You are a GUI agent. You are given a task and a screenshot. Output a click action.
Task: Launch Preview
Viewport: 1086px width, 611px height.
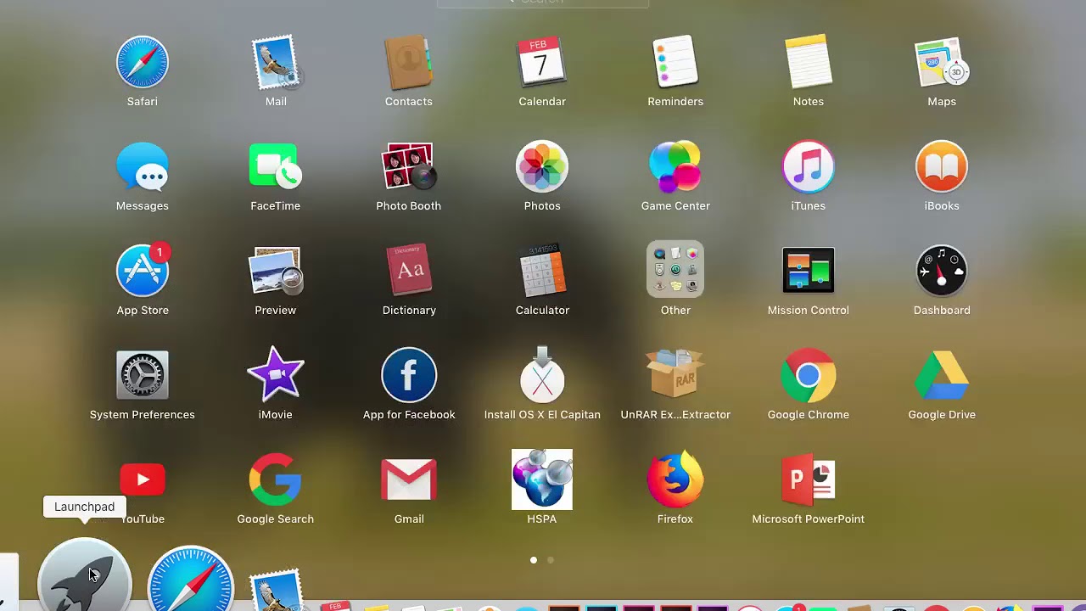pos(276,272)
